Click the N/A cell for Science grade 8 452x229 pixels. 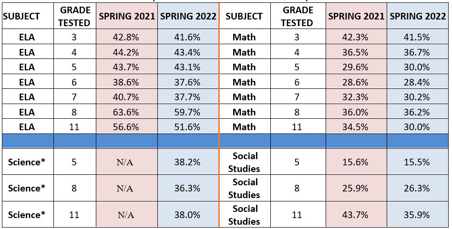125,188
